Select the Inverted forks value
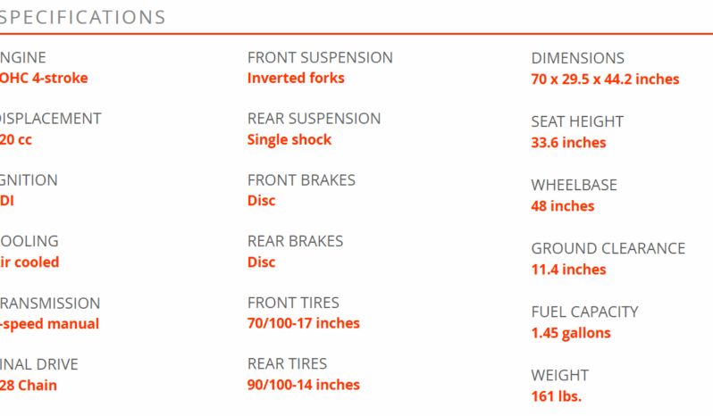The height and width of the screenshot is (416, 713). point(296,79)
